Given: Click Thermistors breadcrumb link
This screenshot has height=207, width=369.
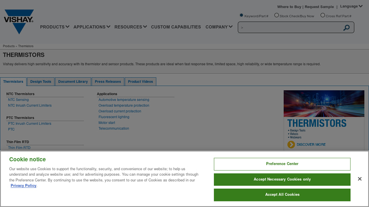Looking at the screenshot, I should [26, 46].
